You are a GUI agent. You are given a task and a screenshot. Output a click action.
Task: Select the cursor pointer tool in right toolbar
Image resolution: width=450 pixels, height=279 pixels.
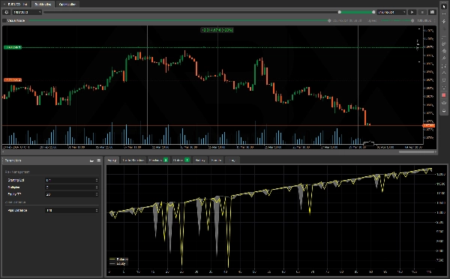tap(444, 6)
